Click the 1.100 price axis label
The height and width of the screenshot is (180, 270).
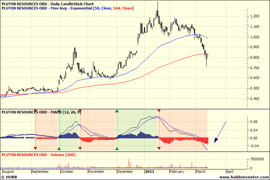tap(255, 27)
